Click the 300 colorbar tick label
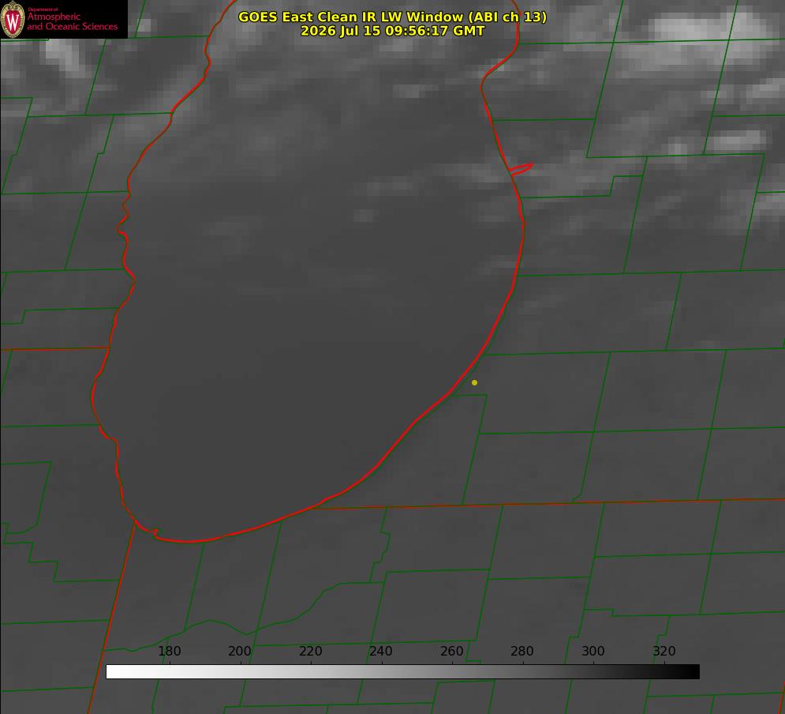The height and width of the screenshot is (714, 785). 593,651
